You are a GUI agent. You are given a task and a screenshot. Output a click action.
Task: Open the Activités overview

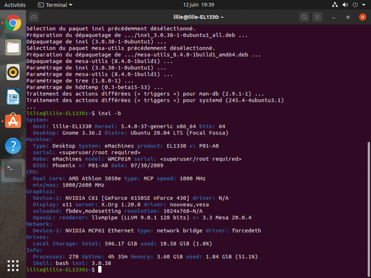click(x=15, y=5)
